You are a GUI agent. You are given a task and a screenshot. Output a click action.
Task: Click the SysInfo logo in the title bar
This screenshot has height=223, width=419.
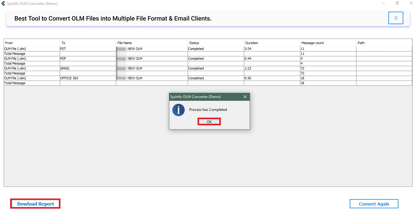pos(3,4)
